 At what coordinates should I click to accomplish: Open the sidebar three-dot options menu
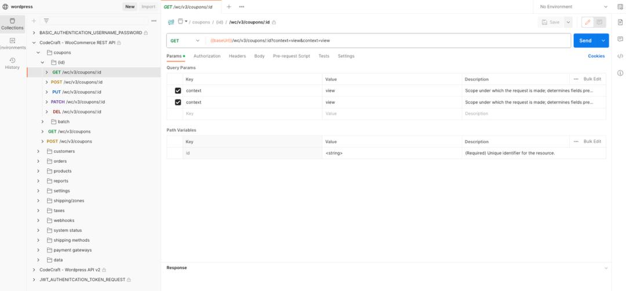154,21
